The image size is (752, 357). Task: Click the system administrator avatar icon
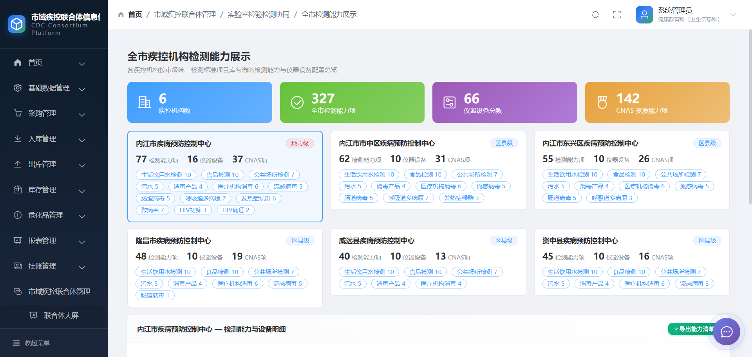click(644, 14)
